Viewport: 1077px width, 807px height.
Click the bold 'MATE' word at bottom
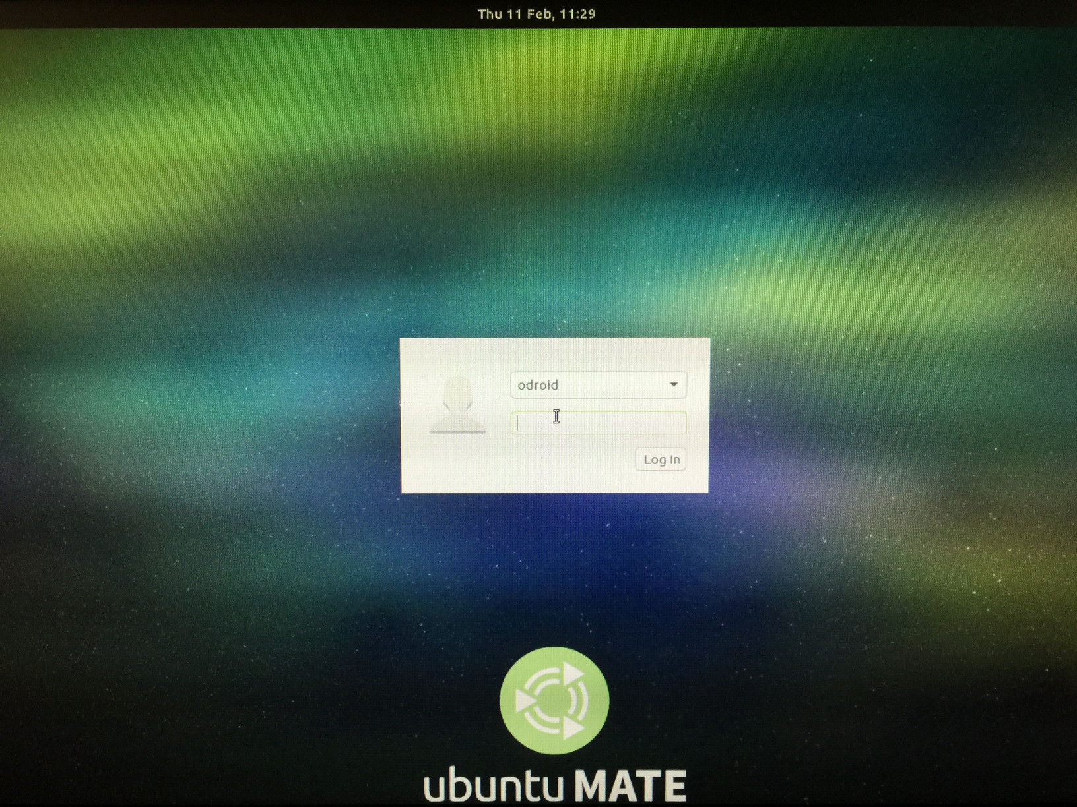[630, 786]
